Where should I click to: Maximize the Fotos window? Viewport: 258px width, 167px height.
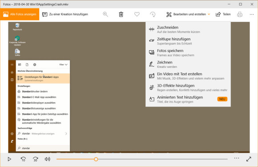pos(240,4)
